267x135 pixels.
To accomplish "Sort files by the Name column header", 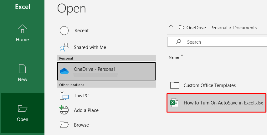I will click(x=174, y=57).
